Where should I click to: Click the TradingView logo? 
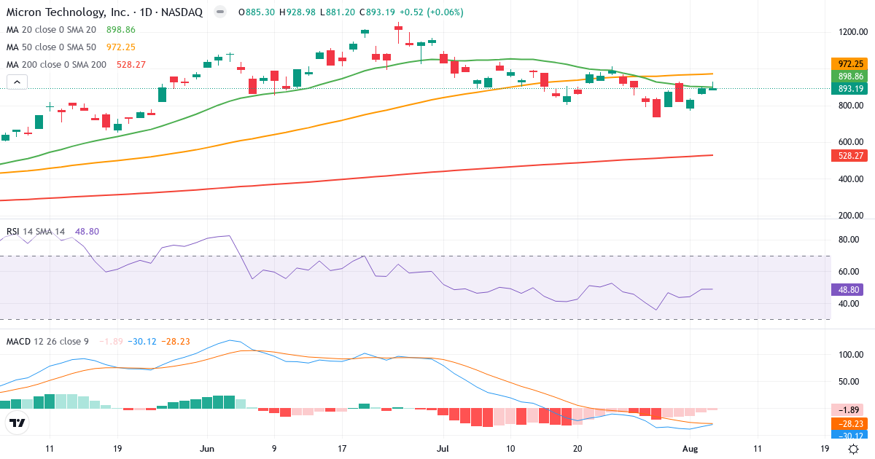17,423
